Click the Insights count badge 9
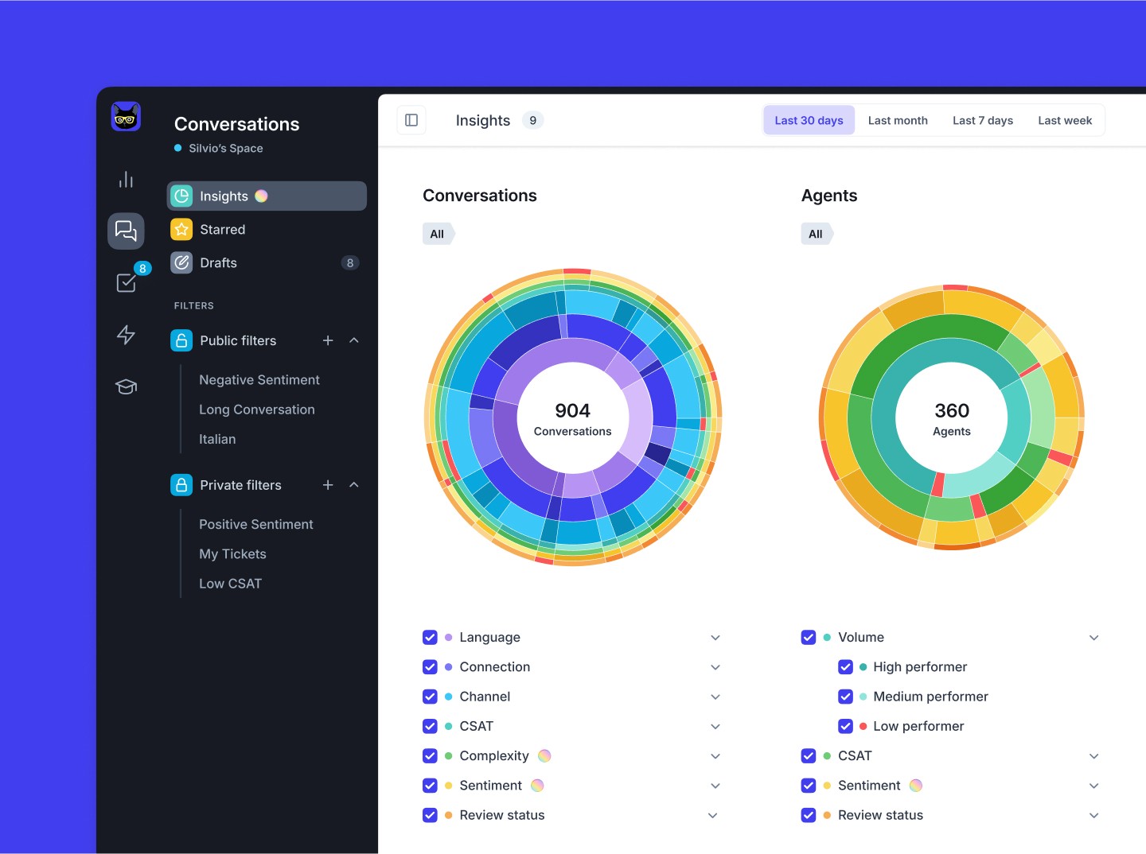The height and width of the screenshot is (854, 1146). click(x=533, y=120)
